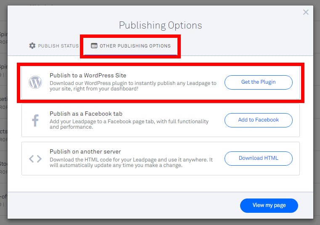Viewport: 320px width, 225px height.
Task: Click the HTML code brackets icon
Action: pos(35,159)
